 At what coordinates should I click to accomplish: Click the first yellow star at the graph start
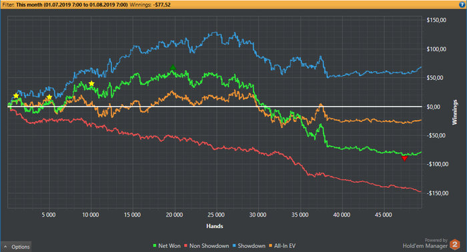click(16, 96)
